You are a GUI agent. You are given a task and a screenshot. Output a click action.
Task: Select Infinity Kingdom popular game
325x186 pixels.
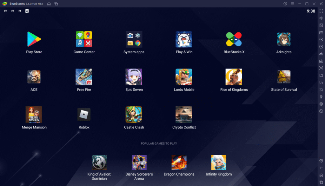(219, 163)
